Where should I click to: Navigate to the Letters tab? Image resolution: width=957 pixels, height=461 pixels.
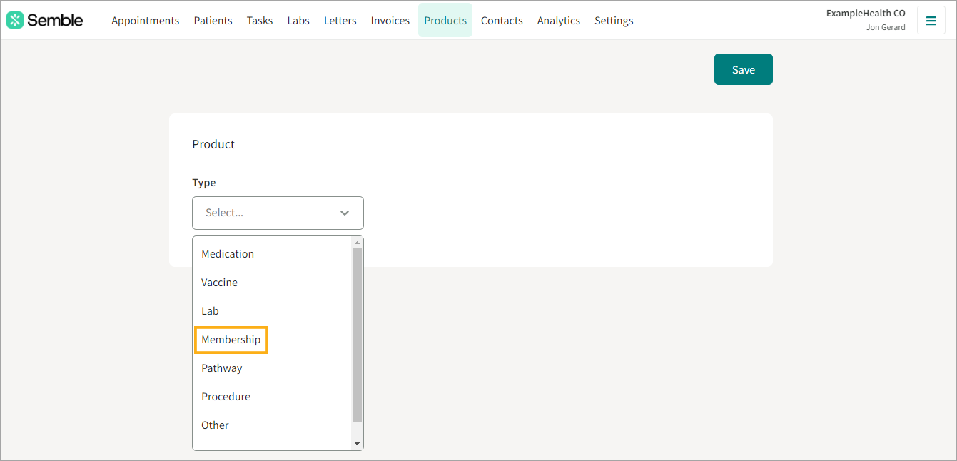click(340, 21)
